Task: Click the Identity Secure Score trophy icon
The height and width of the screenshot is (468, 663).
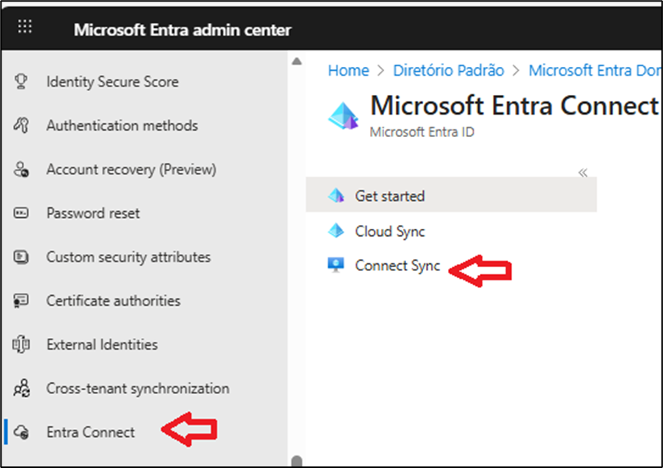Action: pyautogui.click(x=22, y=82)
